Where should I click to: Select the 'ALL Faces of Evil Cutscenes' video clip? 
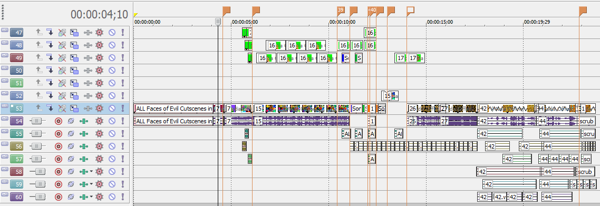pos(173,109)
